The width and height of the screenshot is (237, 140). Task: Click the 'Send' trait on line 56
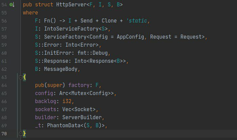pos(87,20)
